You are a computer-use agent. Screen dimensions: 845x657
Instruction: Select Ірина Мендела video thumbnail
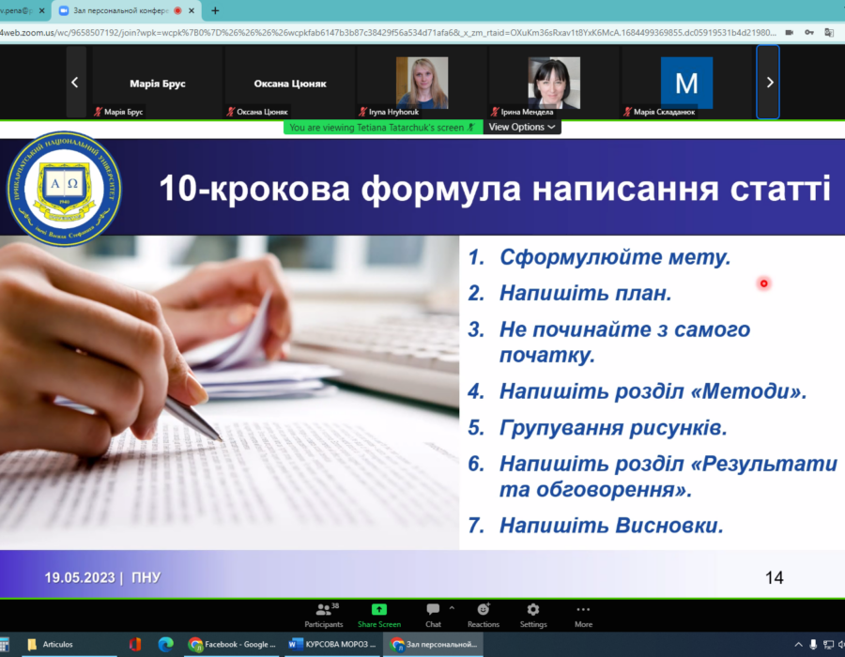(553, 83)
